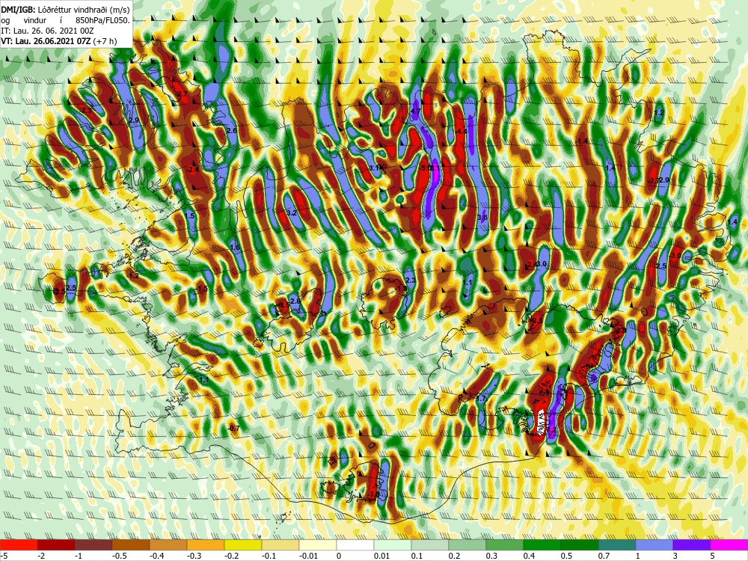The height and width of the screenshot is (561, 748).
Task: Select the '-4.4' value label on map
Action: pos(461,131)
